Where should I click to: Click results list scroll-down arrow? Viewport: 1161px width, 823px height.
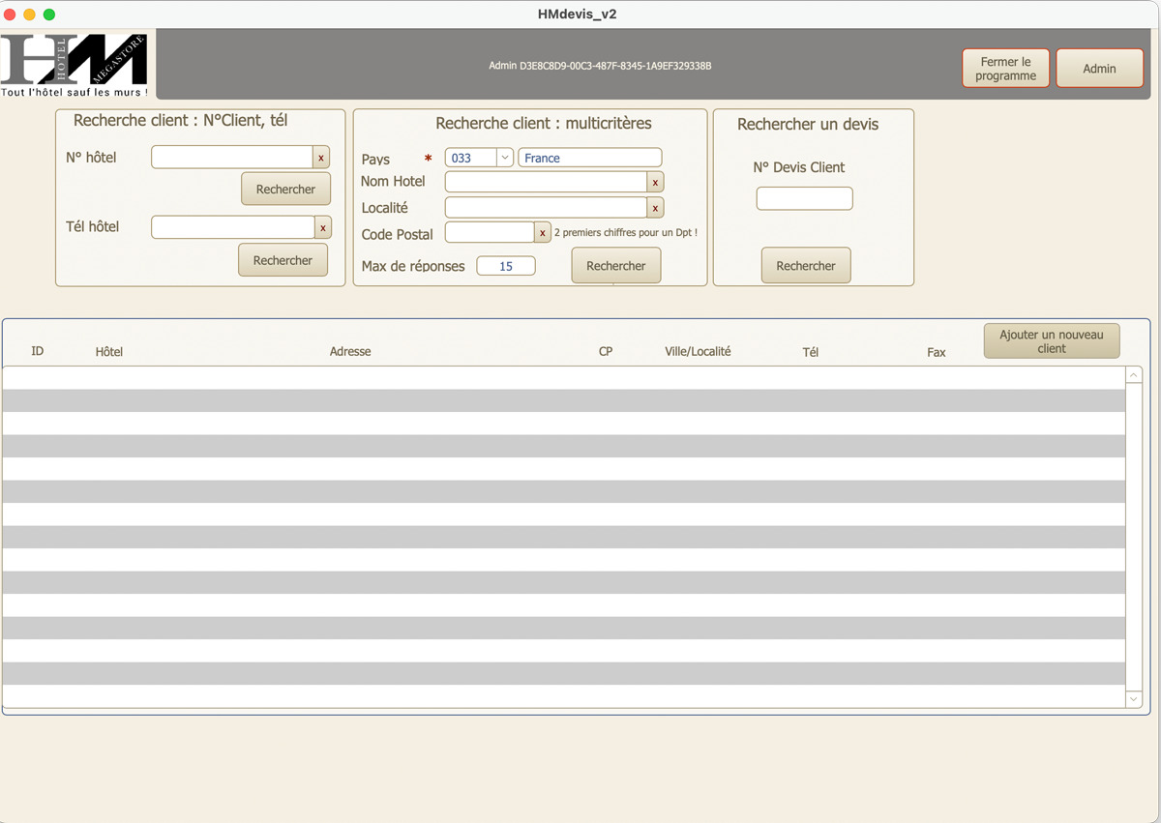tap(1134, 699)
